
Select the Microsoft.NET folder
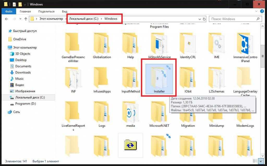click(159, 114)
